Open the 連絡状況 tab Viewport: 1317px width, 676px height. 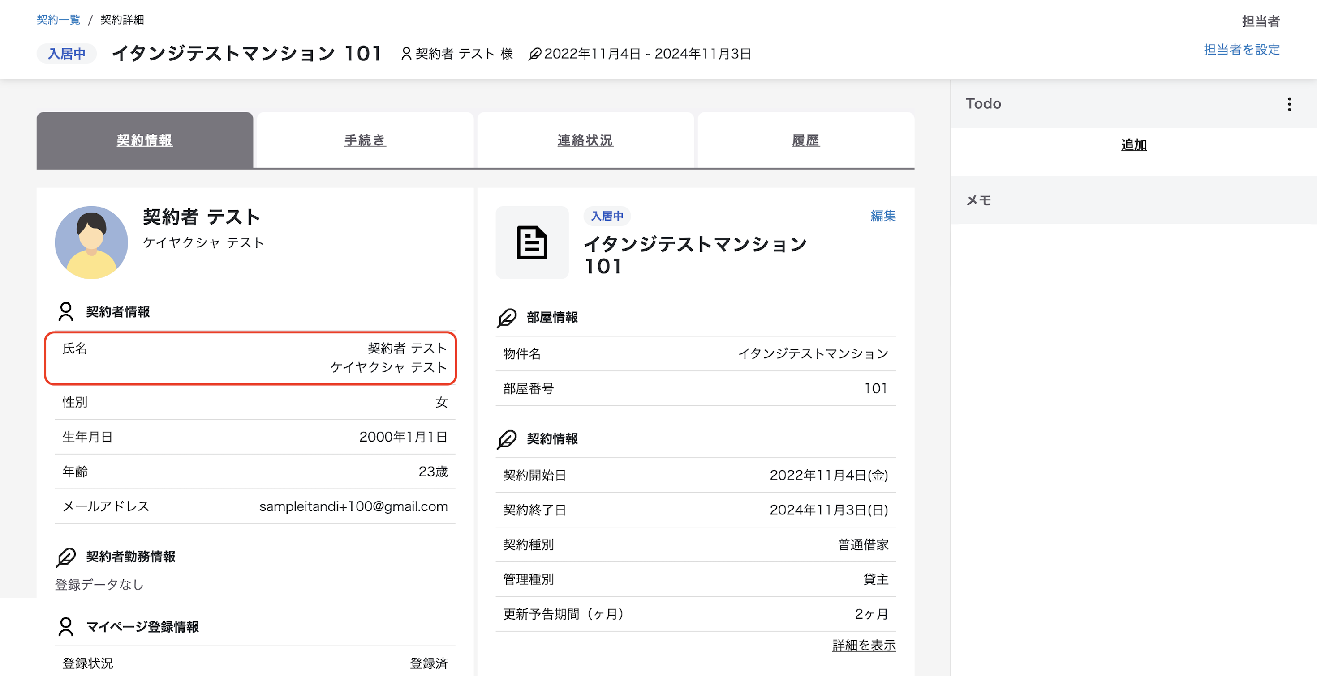click(x=585, y=140)
